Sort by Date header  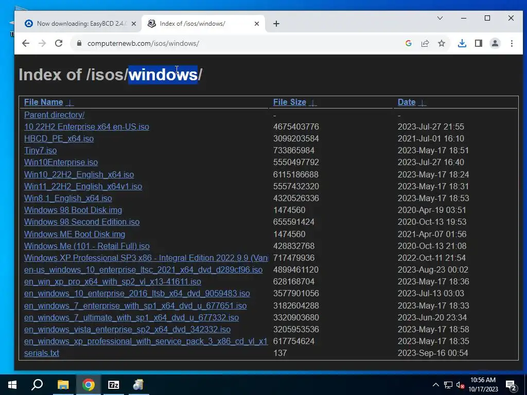click(407, 102)
